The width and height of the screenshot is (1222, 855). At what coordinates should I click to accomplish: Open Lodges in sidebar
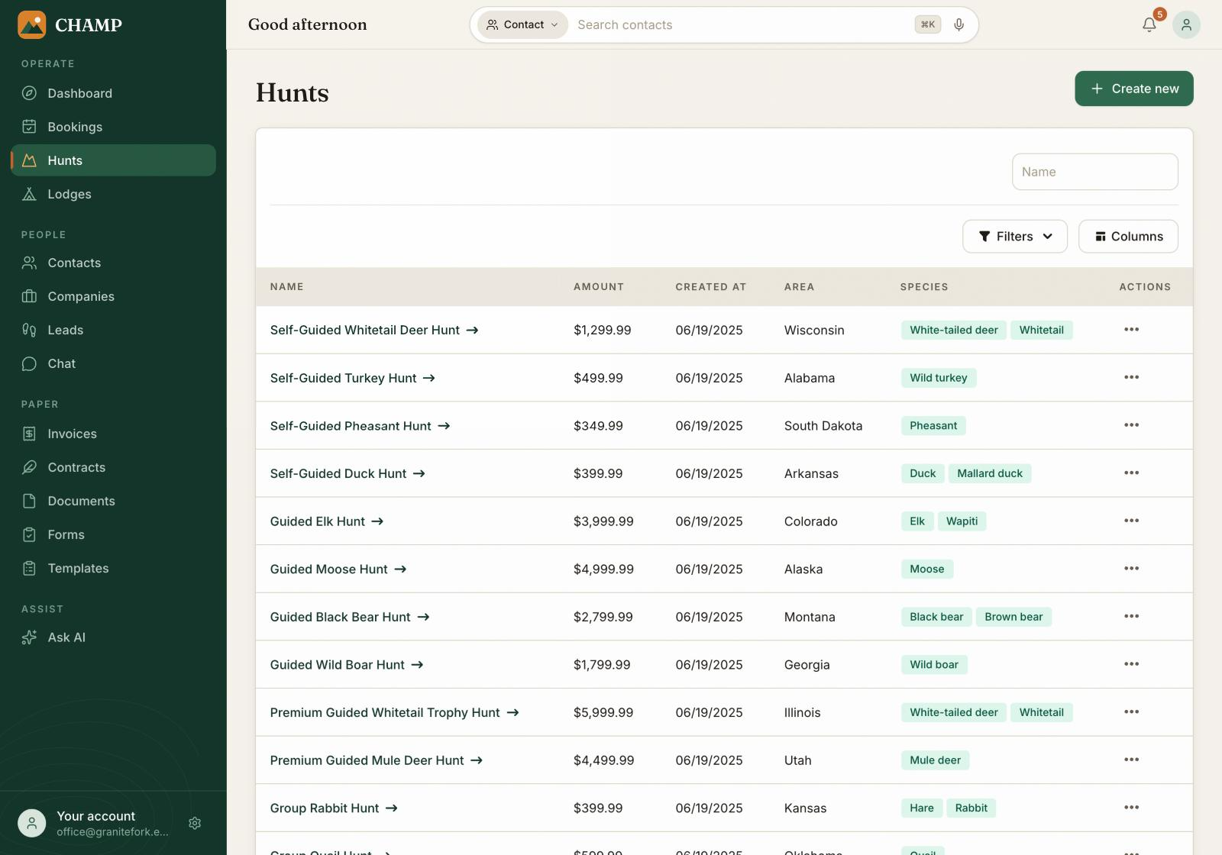tap(113, 194)
